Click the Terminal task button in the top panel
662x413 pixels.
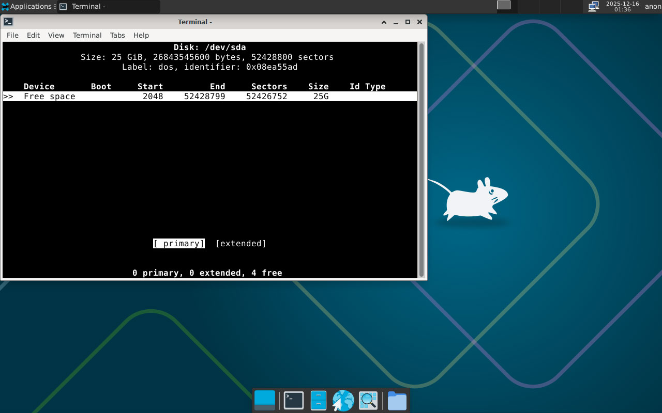[x=109, y=7]
